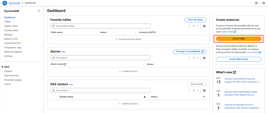
Task: Open Parameter groups in sidebar
Action: tap(13, 80)
